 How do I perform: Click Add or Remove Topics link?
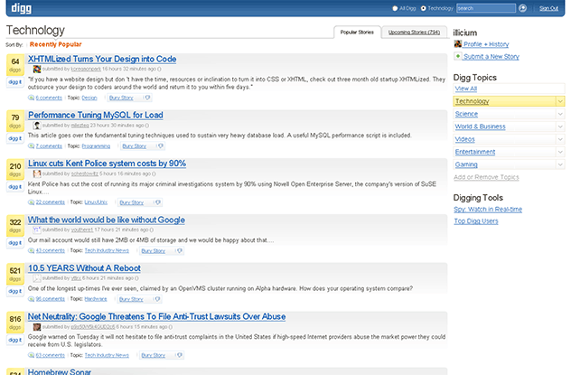[x=486, y=177]
